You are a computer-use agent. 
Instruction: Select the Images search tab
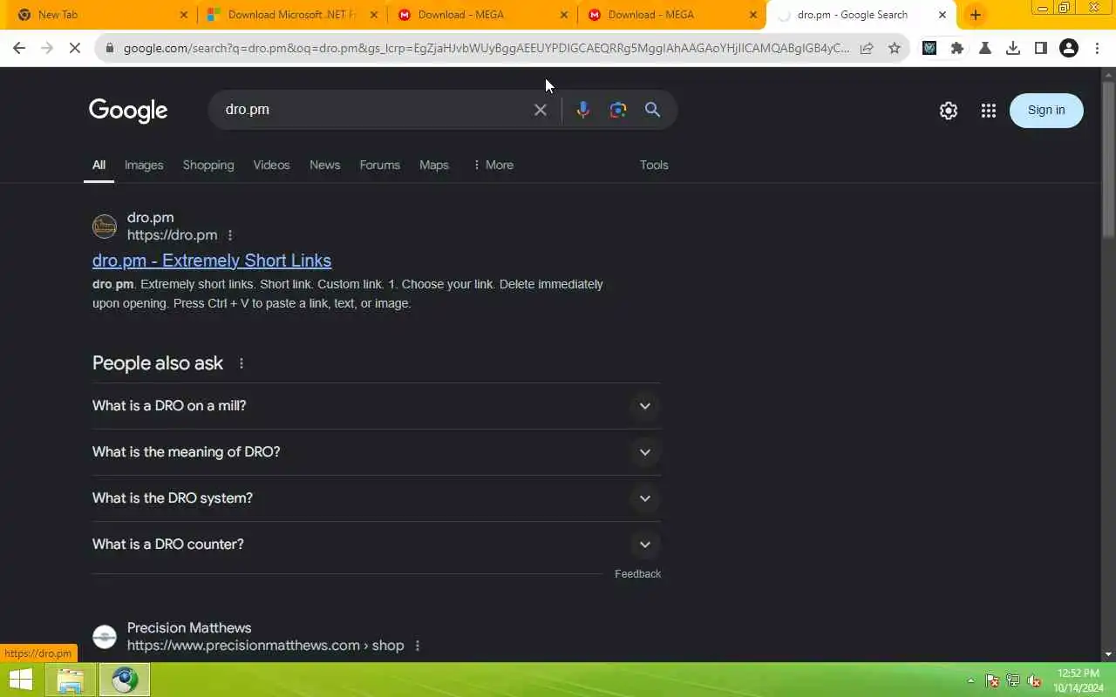pos(144,165)
